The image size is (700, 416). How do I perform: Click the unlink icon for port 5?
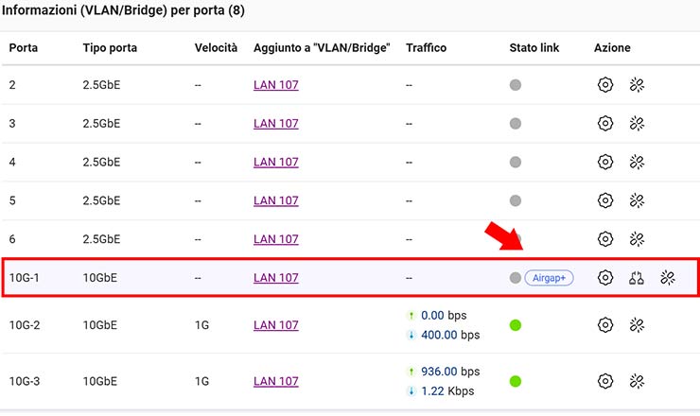click(x=637, y=200)
